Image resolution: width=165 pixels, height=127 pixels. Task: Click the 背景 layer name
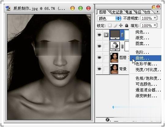coord(123,69)
